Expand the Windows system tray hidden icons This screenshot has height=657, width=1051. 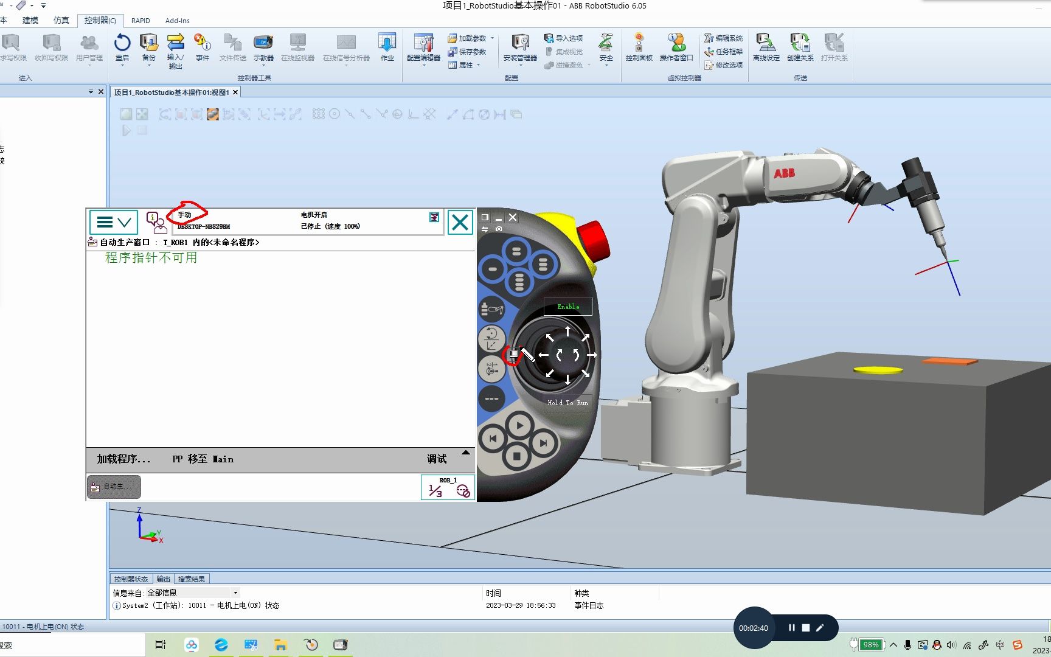pos(893,645)
